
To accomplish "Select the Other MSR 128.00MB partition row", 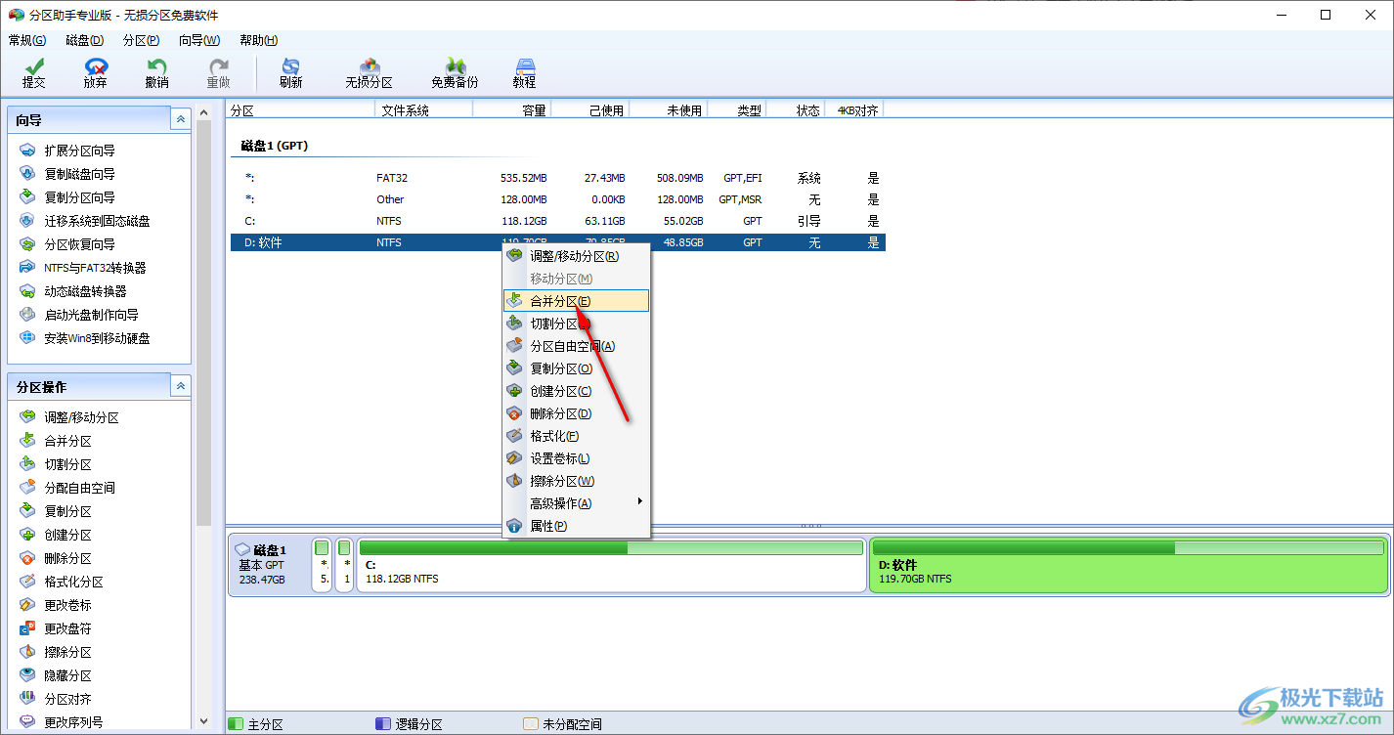I will tap(558, 199).
